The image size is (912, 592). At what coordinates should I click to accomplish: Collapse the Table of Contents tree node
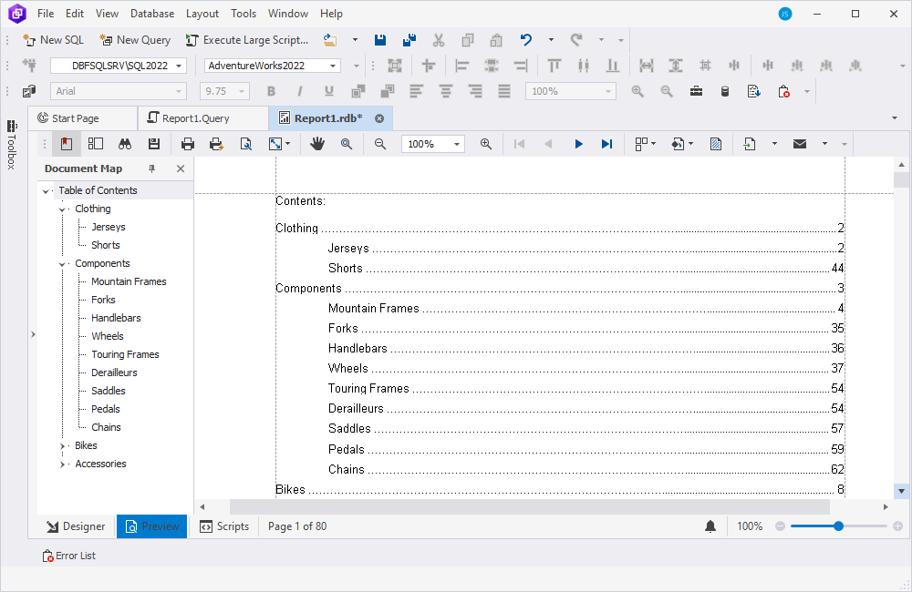coord(46,191)
